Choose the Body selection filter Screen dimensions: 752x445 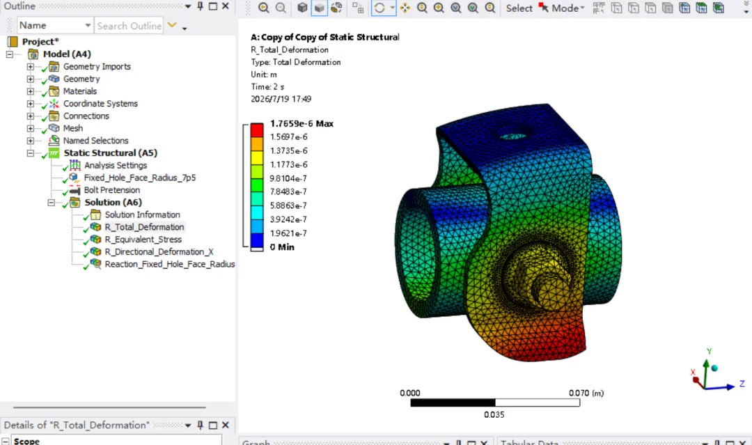(x=667, y=8)
